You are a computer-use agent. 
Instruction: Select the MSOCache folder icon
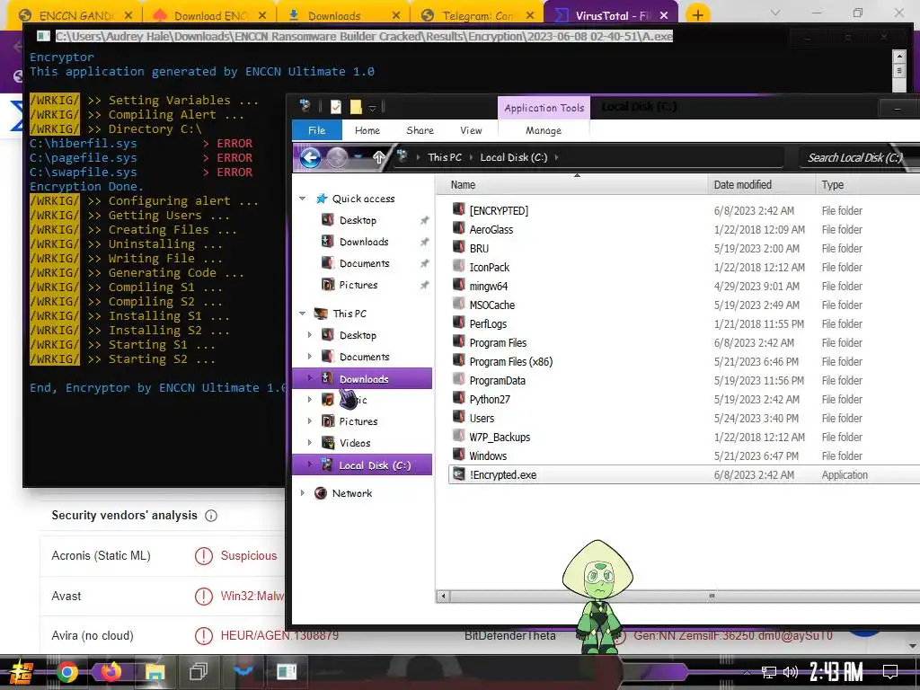click(459, 304)
